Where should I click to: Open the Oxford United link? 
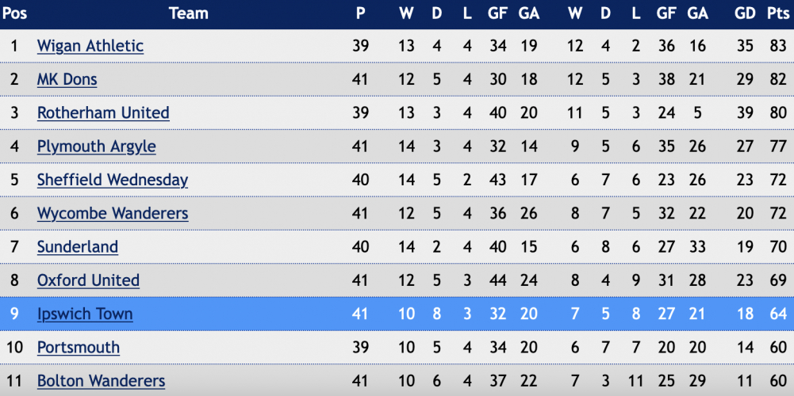(x=88, y=280)
